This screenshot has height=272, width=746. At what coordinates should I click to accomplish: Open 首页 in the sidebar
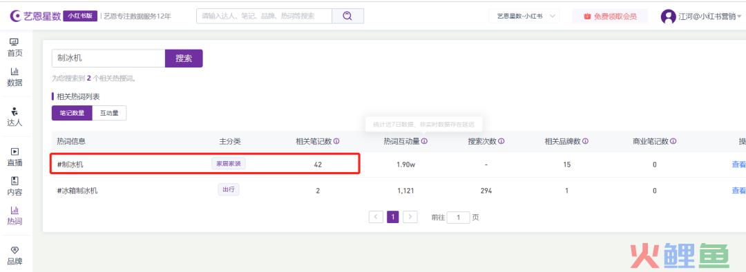coord(15,48)
